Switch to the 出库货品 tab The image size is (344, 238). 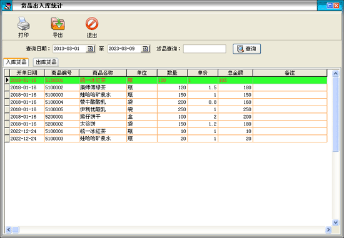click(x=46, y=62)
